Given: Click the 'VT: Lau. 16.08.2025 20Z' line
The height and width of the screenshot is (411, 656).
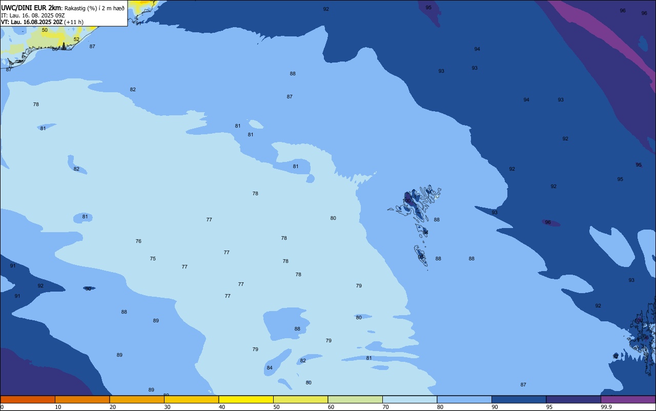Looking at the screenshot, I should point(32,22).
